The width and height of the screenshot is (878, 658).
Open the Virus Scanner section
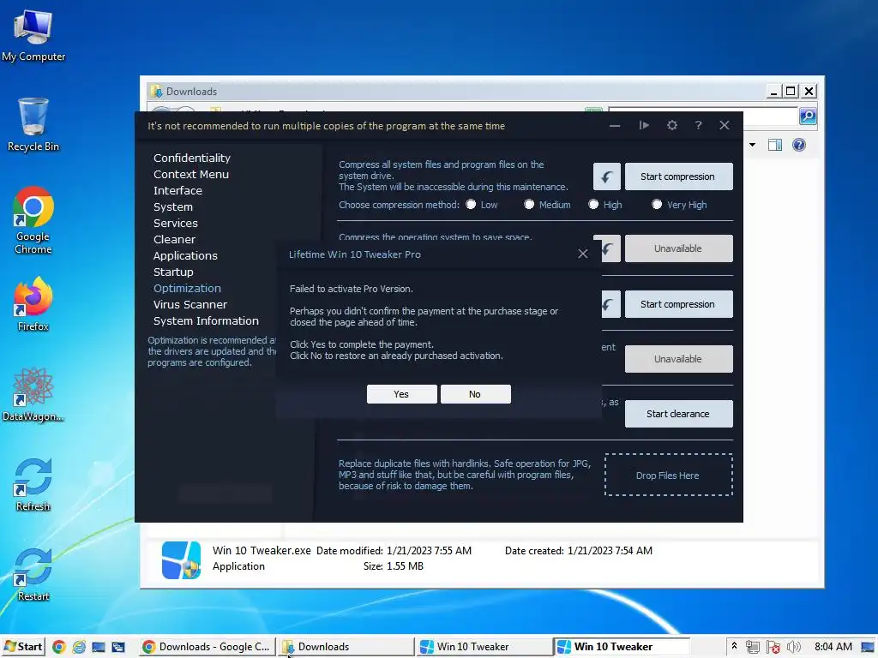coord(189,304)
